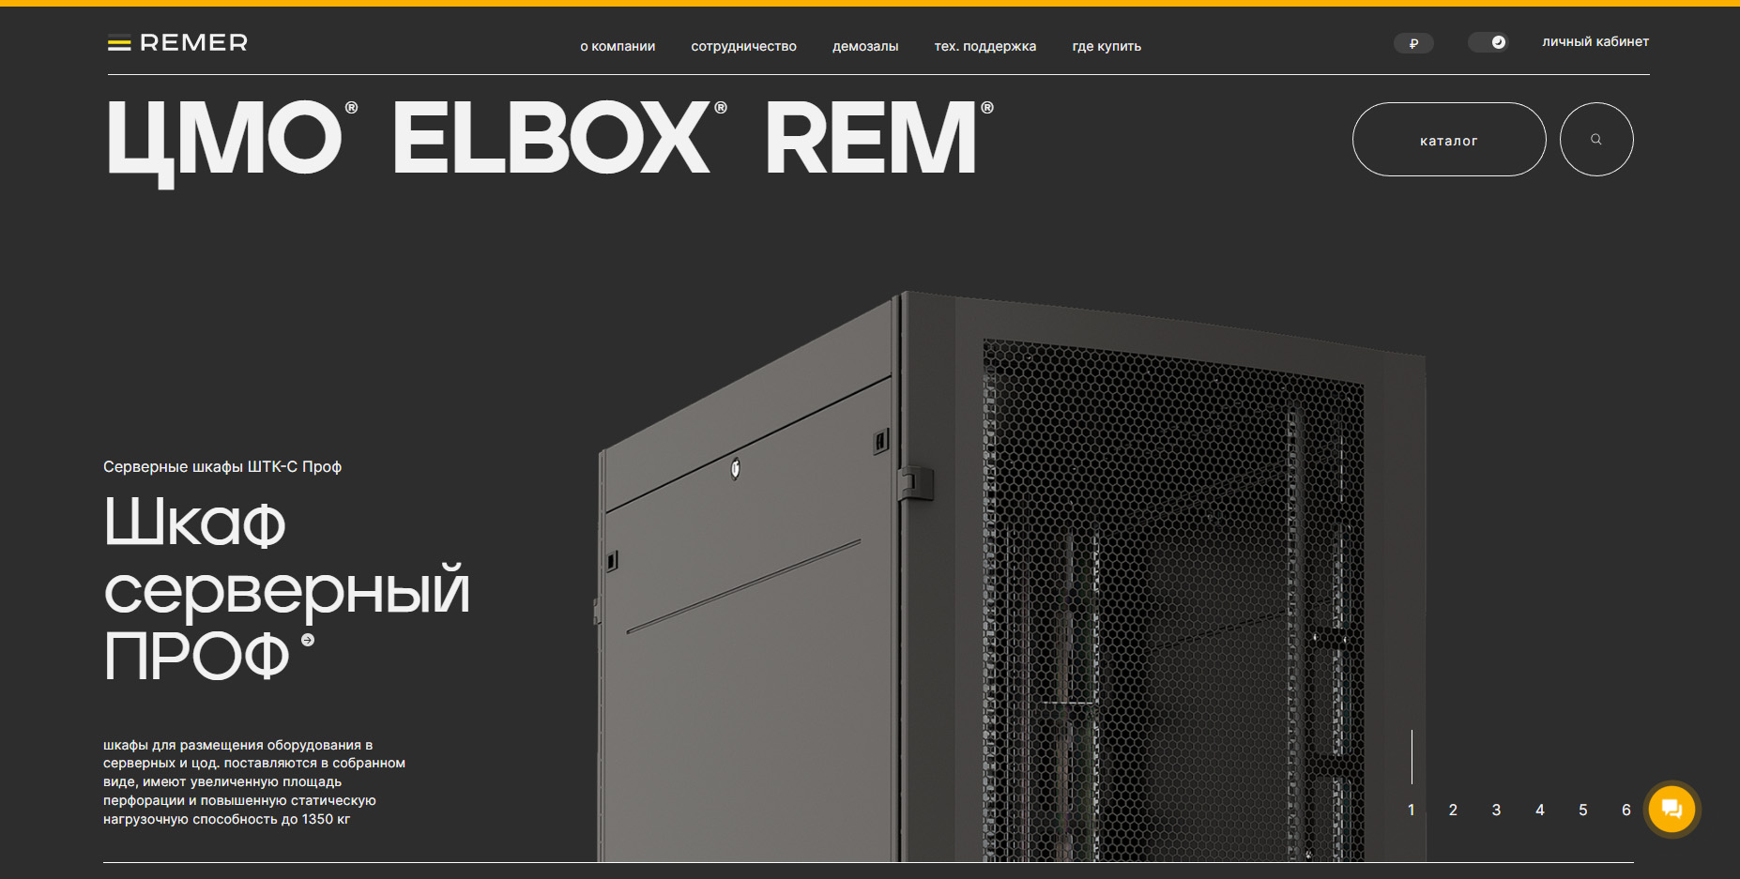Click the 'каталог' button
Viewport: 1740px width, 879px height.
coord(1449,139)
